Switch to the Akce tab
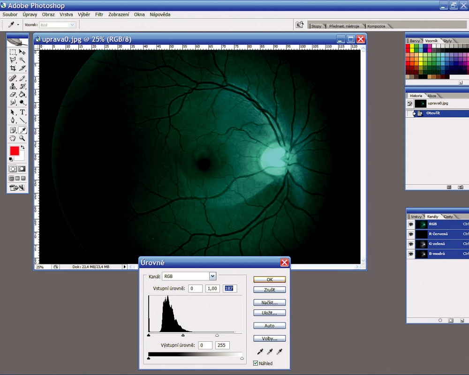The height and width of the screenshot is (375, 469). click(x=431, y=96)
